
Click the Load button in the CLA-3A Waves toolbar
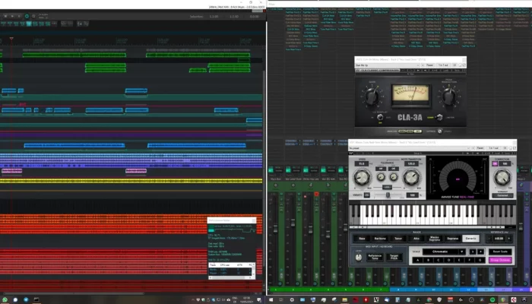point(446,70)
